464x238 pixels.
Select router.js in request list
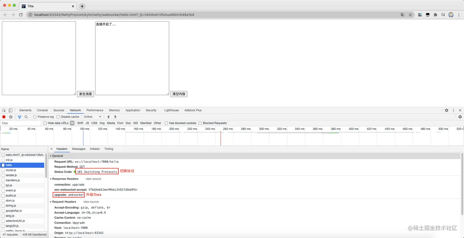coord(22,170)
